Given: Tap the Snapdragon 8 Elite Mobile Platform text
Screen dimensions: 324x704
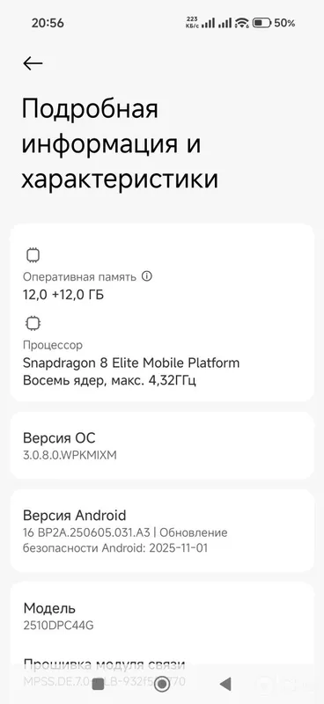Looking at the screenshot, I should pyautogui.click(x=131, y=363).
